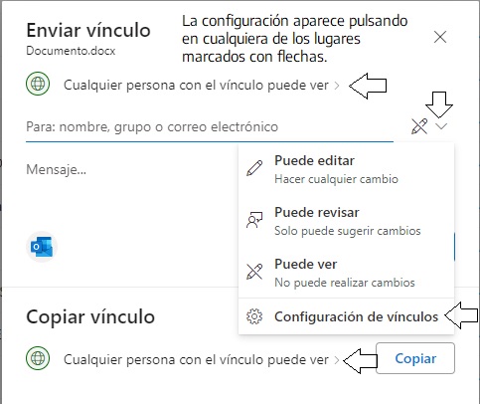Click the crossed pencil icon beside Puede ver
This screenshot has height=404, width=480.
click(254, 272)
